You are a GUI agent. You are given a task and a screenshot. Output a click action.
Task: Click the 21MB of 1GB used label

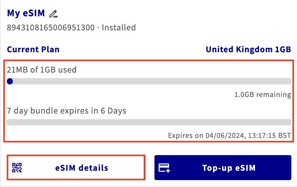tap(42, 70)
